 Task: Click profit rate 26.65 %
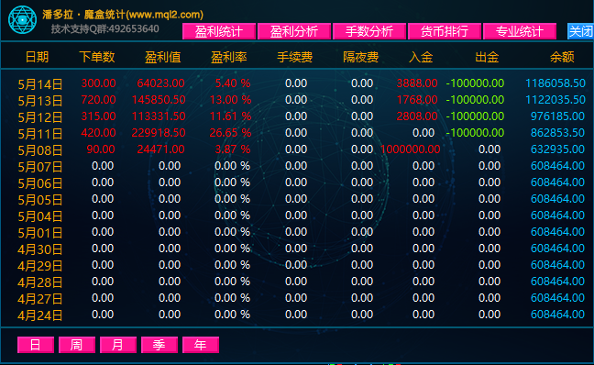[x=230, y=133]
